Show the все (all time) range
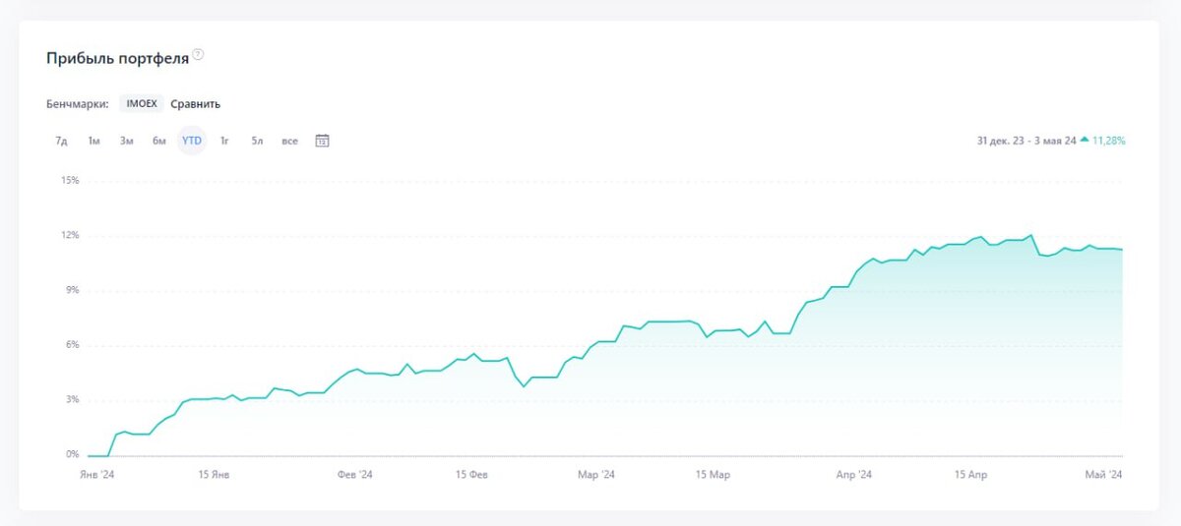 (x=289, y=141)
